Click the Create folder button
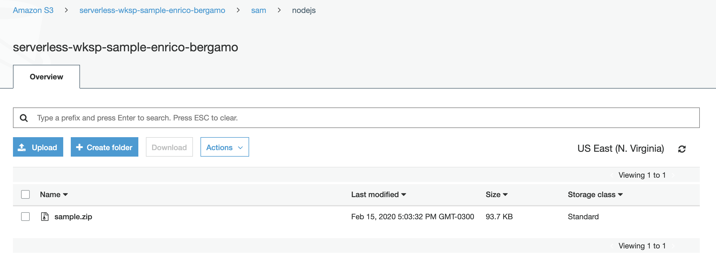Screen dimensions: 716x263 pyautogui.click(x=105, y=147)
